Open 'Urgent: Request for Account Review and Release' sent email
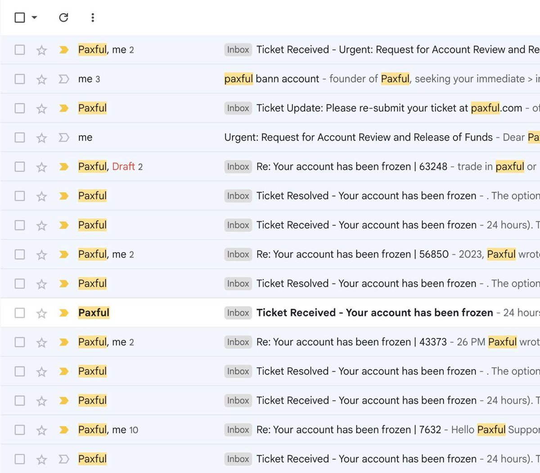 359,137
